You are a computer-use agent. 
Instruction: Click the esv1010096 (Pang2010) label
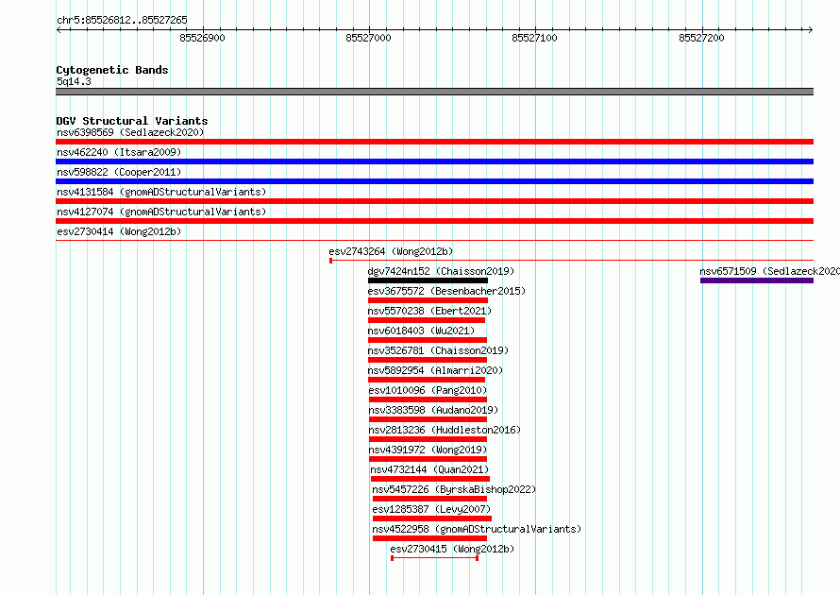click(428, 390)
